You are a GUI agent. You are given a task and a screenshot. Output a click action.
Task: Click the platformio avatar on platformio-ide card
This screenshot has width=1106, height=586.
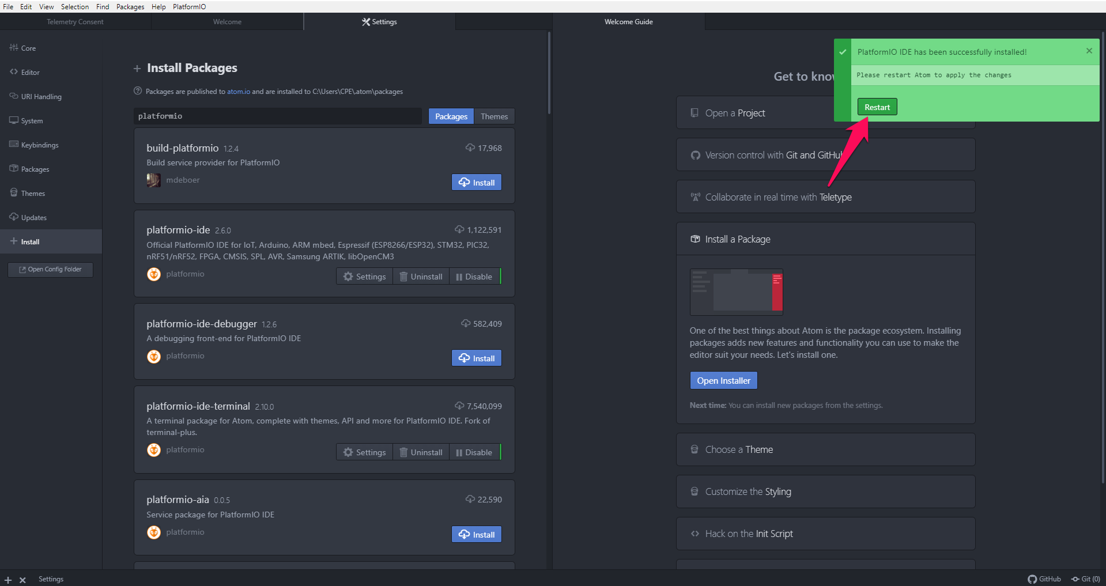tap(154, 274)
